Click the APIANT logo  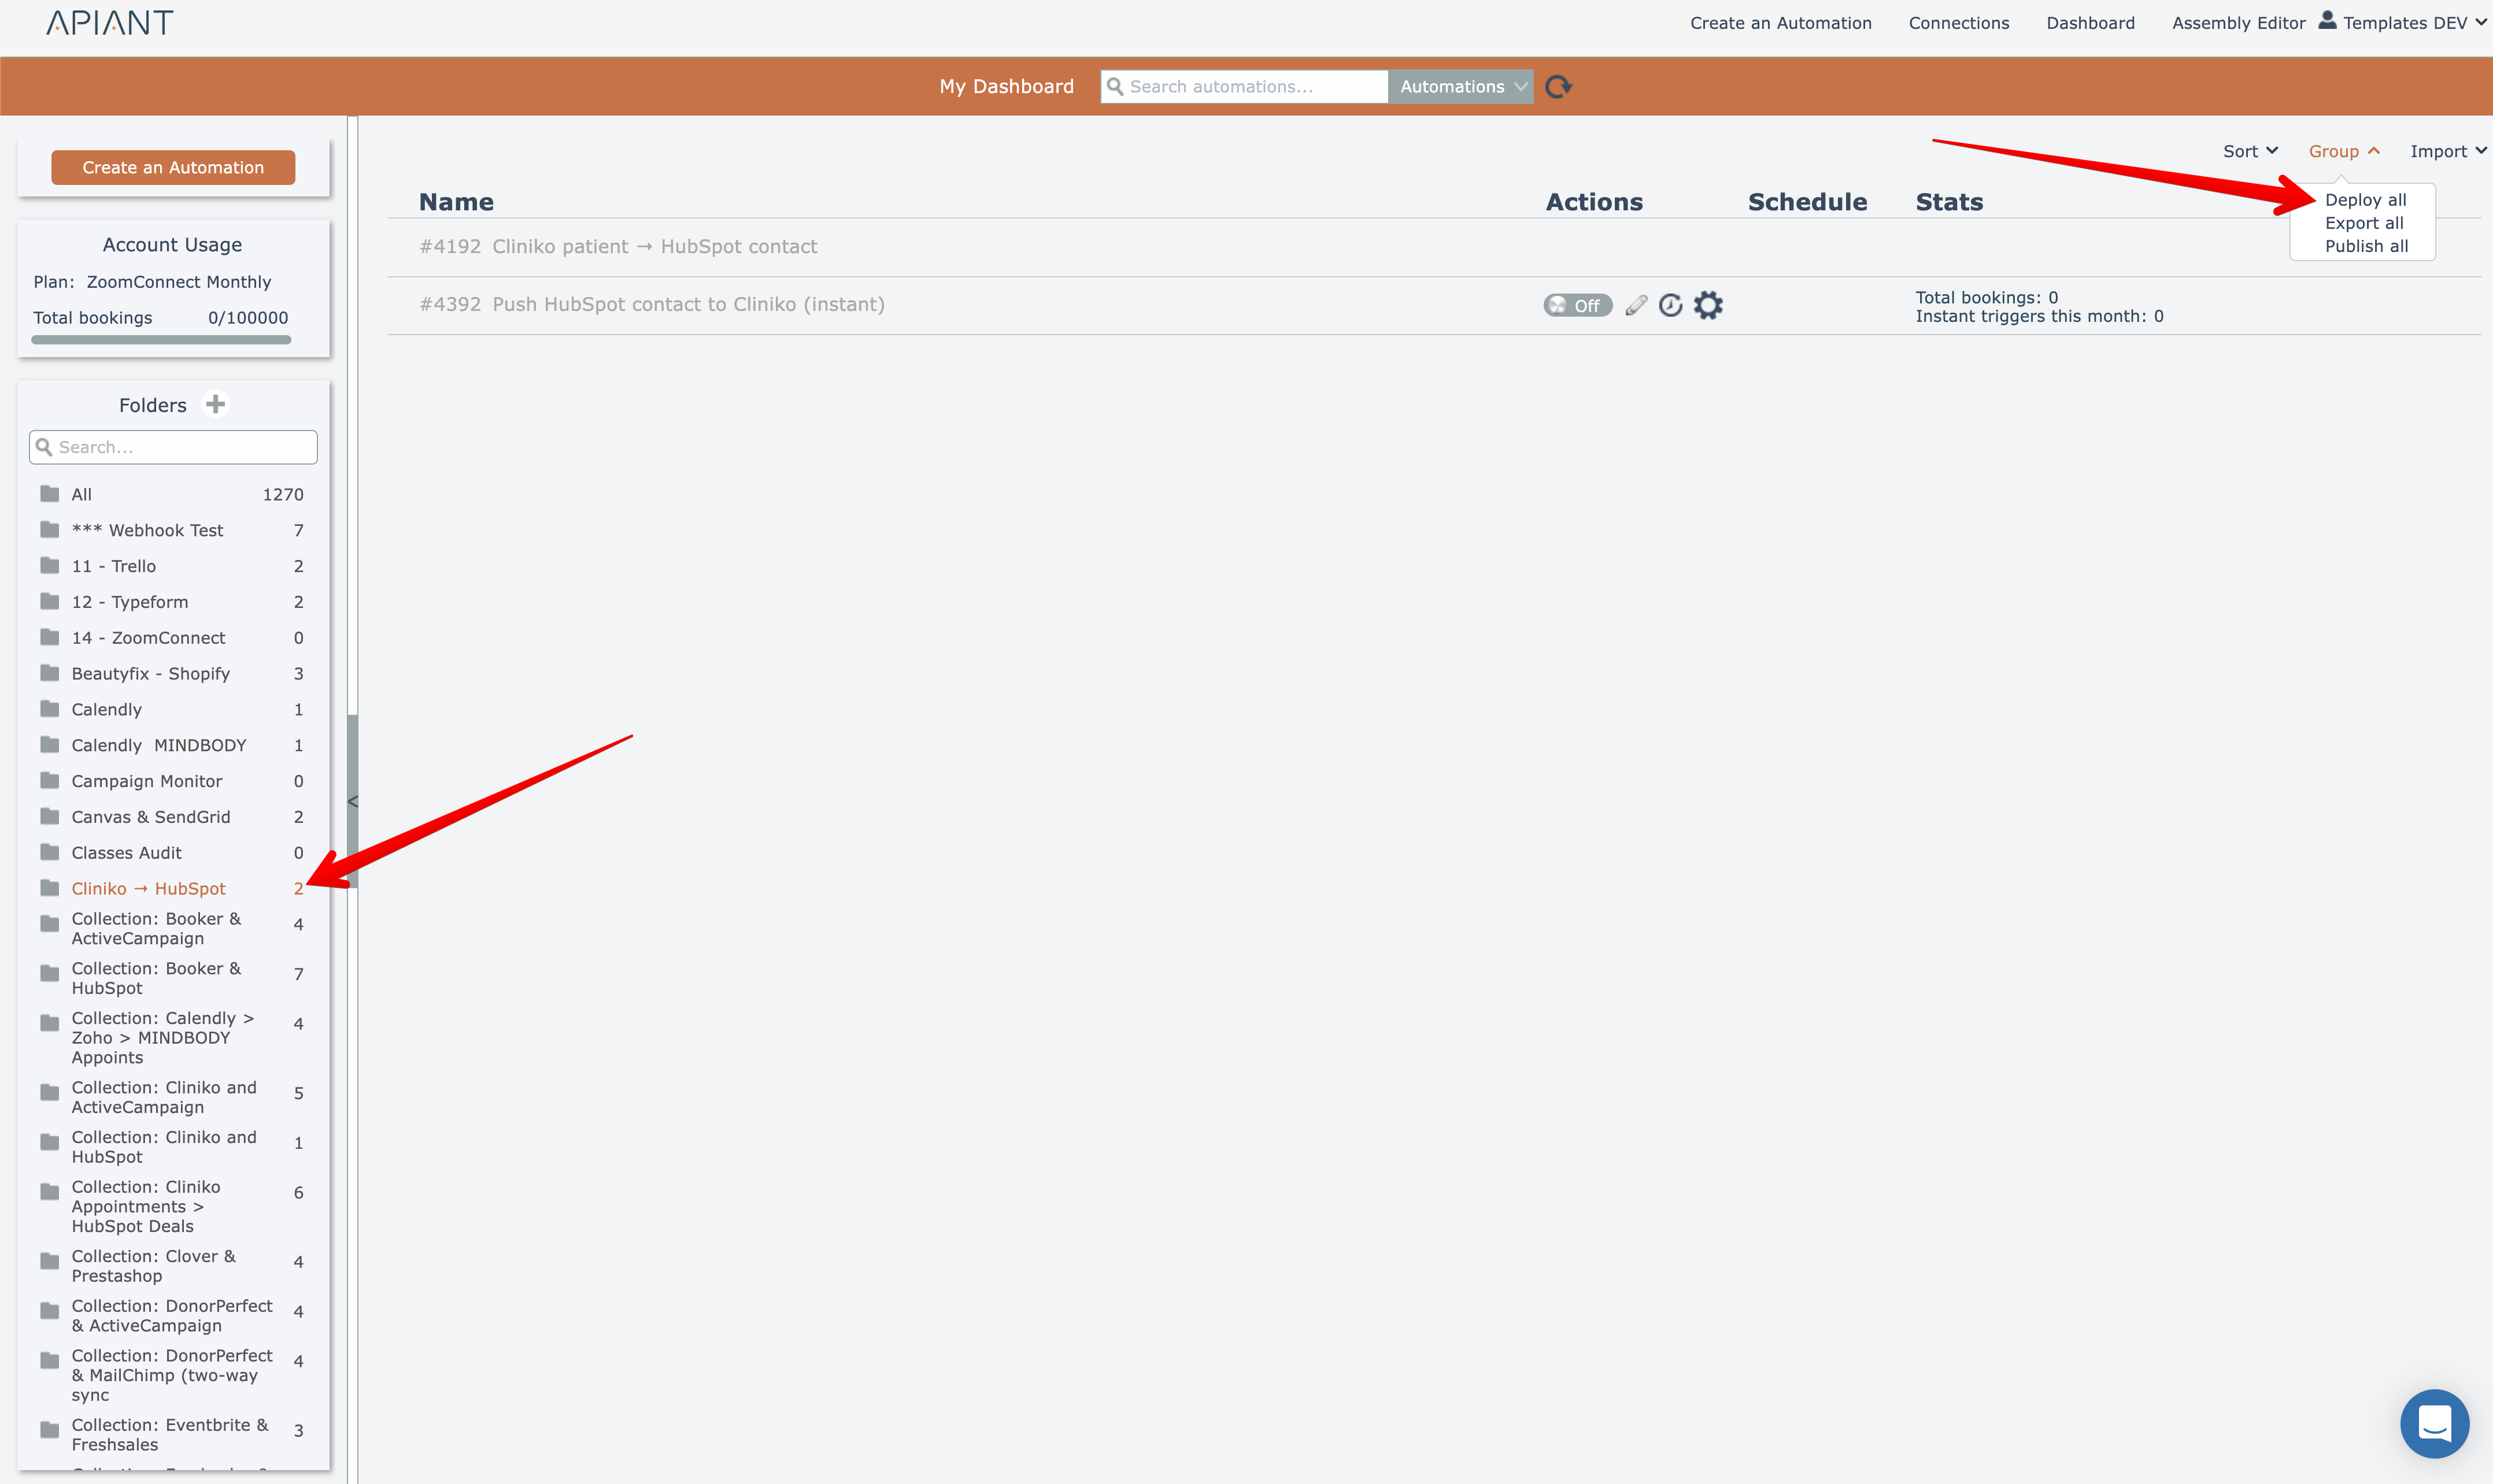110,22
